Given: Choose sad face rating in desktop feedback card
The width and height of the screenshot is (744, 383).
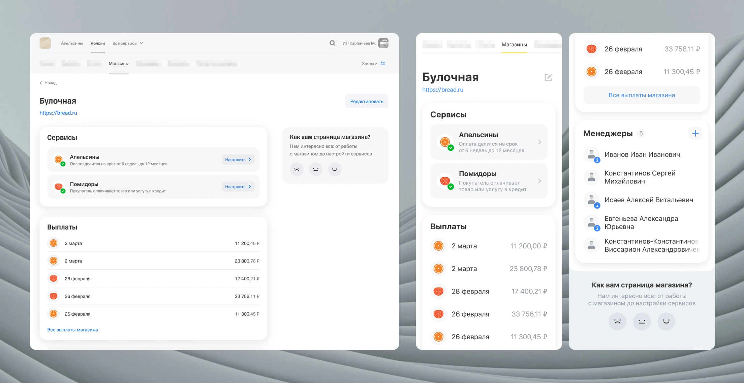Looking at the screenshot, I should pyautogui.click(x=297, y=169).
